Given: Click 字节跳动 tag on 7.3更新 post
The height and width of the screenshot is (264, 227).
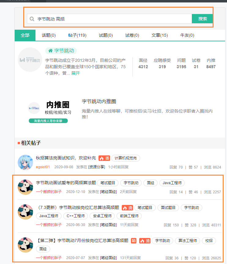Looking at the screenshot, I should 192,208.
